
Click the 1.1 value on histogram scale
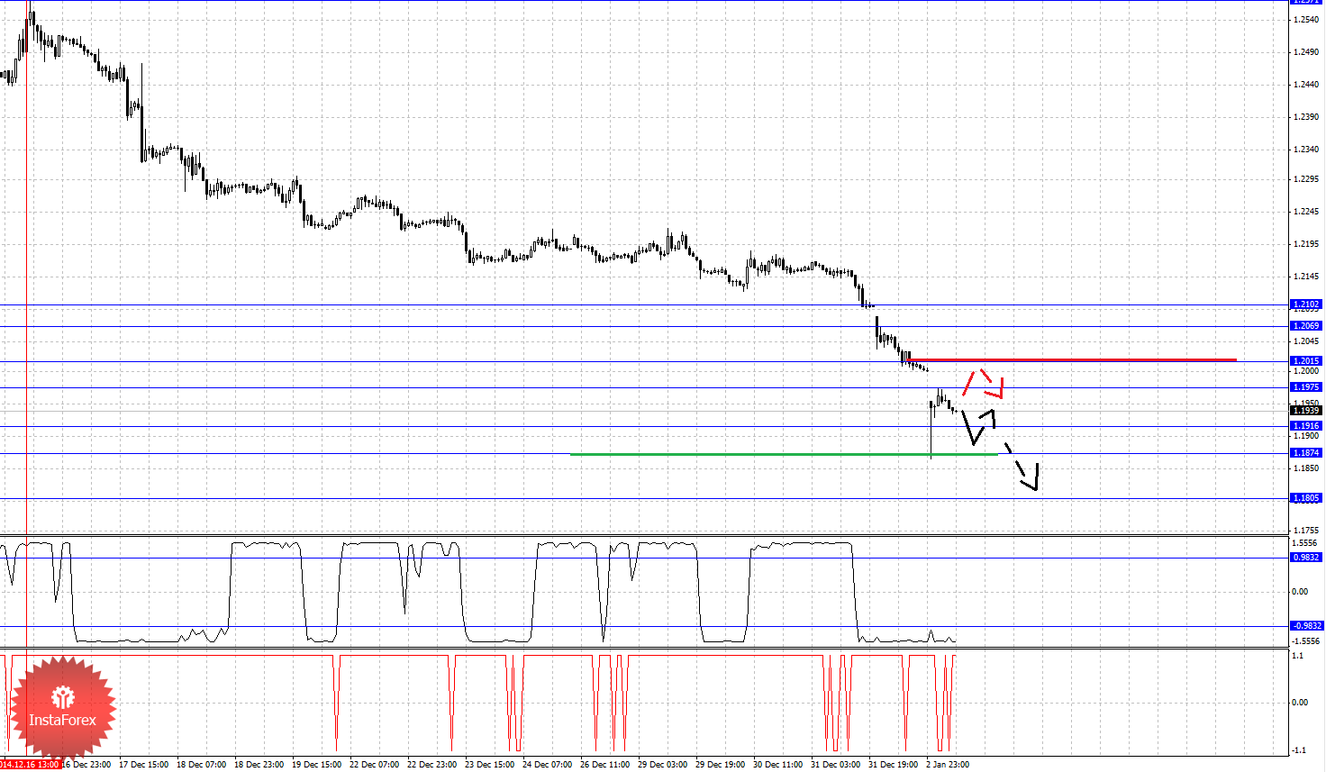(1298, 656)
